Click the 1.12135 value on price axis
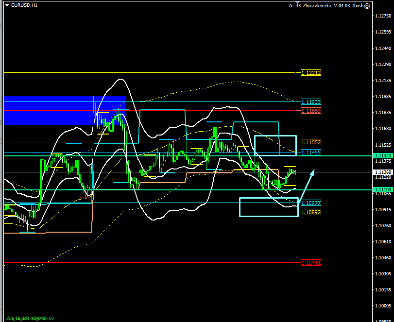 click(383, 80)
